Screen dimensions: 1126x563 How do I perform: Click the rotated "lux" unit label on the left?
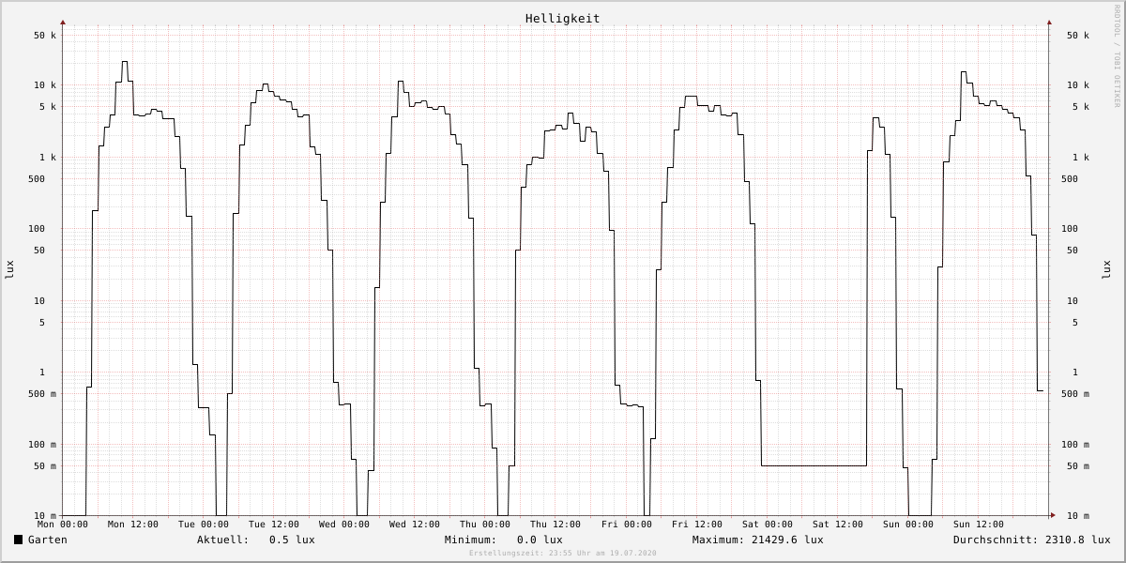[9, 270]
